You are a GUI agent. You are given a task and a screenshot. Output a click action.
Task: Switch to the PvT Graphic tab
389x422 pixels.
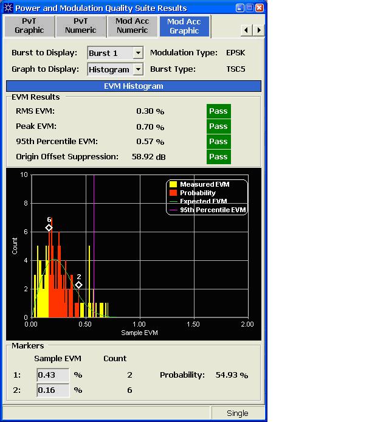(29, 26)
